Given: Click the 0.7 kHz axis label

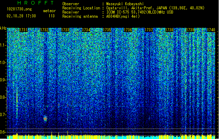Looking at the screenshot, I should coord(3,115).
